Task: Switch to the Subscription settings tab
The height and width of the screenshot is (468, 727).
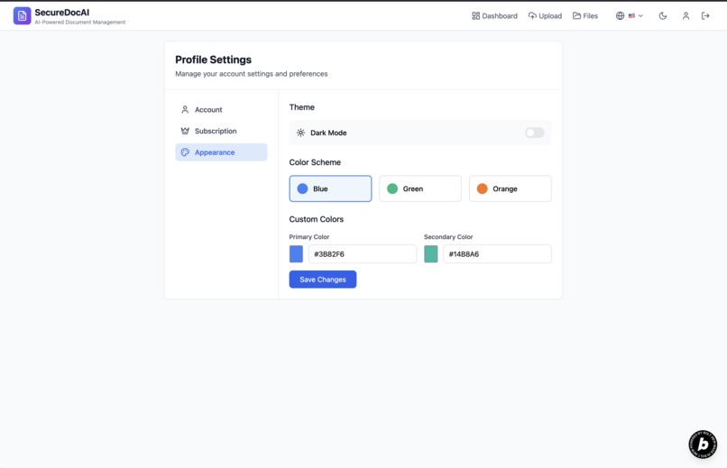Action: [221, 131]
